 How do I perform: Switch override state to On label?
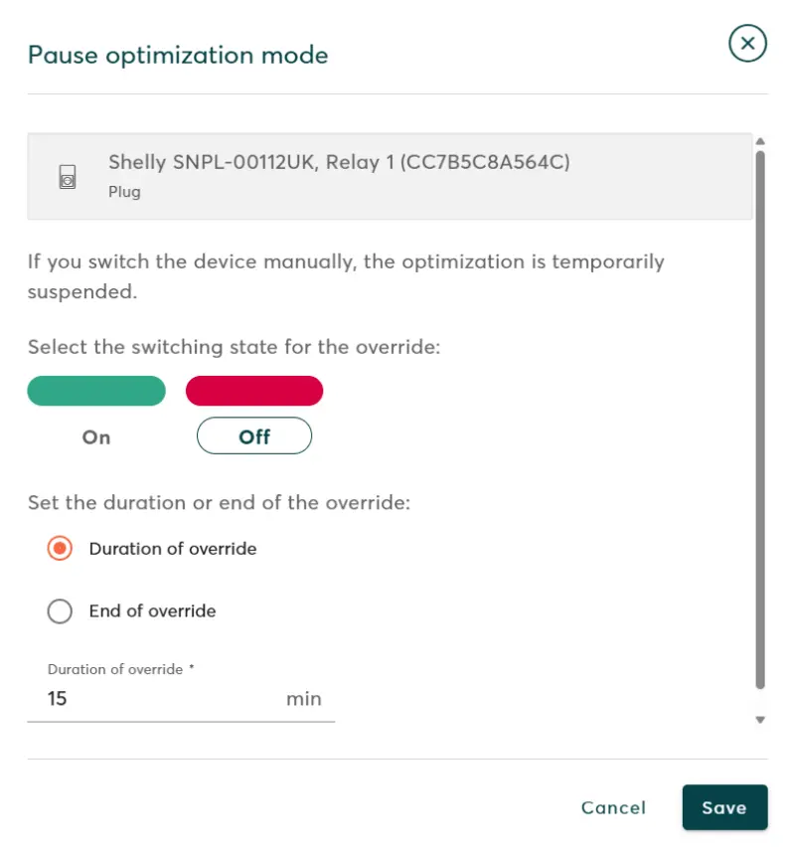96,436
